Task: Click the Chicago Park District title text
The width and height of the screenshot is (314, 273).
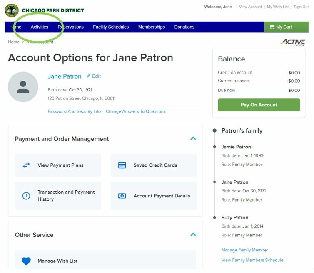Action: tap(53, 10)
